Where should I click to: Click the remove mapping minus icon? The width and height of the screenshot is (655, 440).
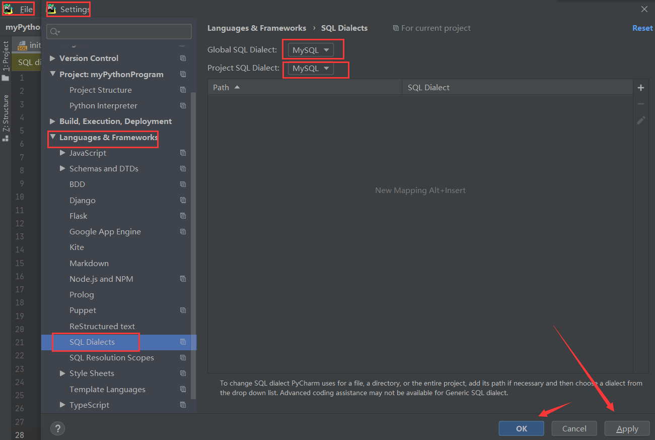point(641,104)
